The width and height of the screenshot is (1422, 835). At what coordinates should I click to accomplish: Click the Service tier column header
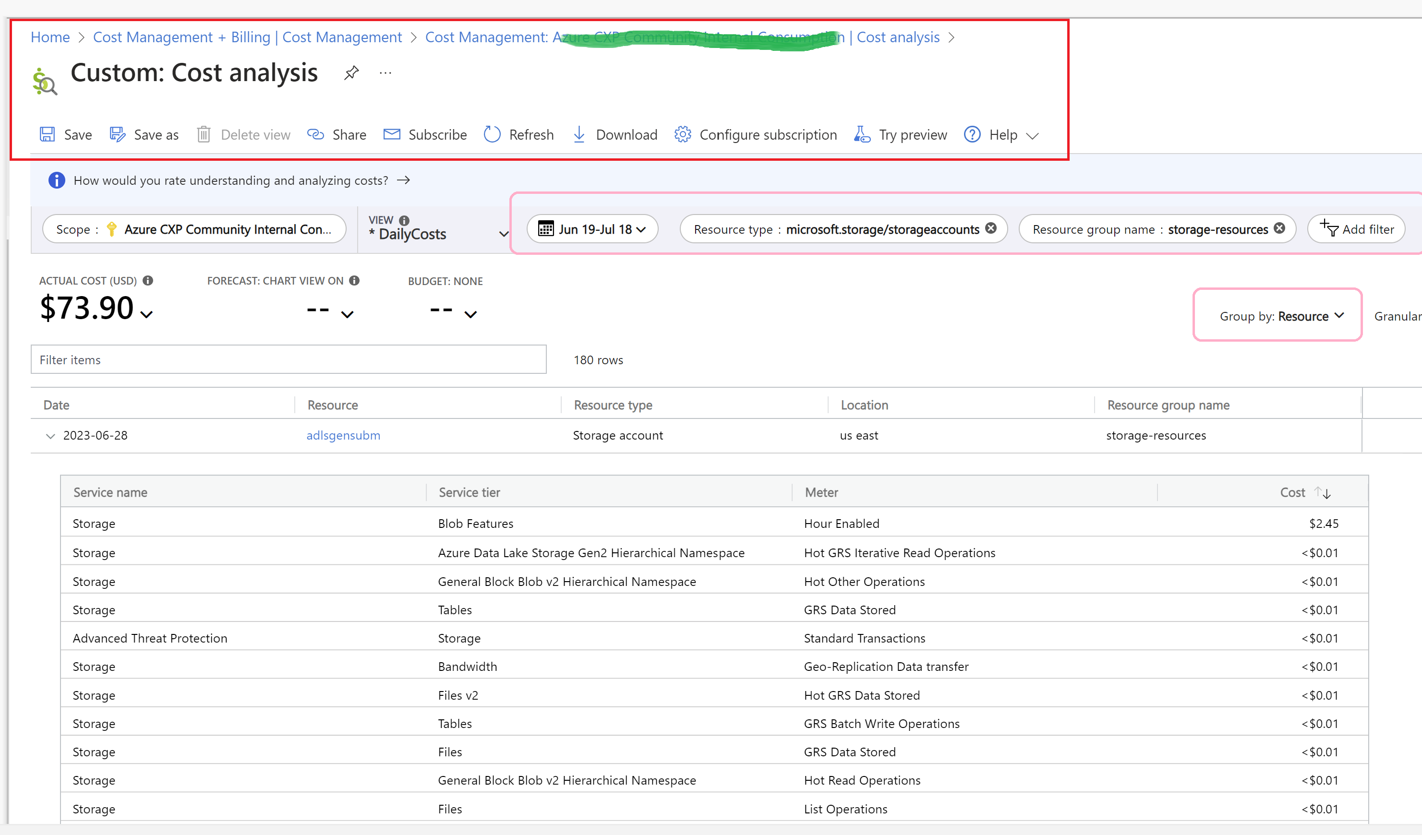tap(470, 492)
